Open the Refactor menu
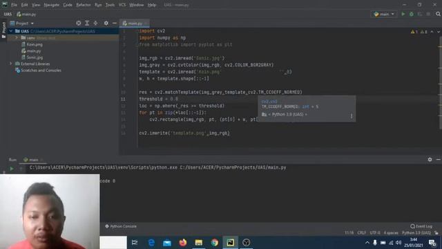This screenshot has width=442, height=249. pyautogui.click(x=83, y=5)
